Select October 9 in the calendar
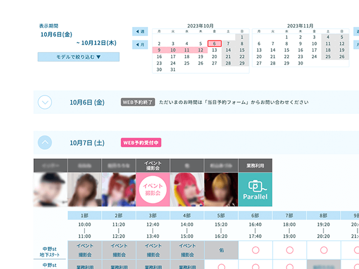The image size is (359, 269). click(159, 50)
